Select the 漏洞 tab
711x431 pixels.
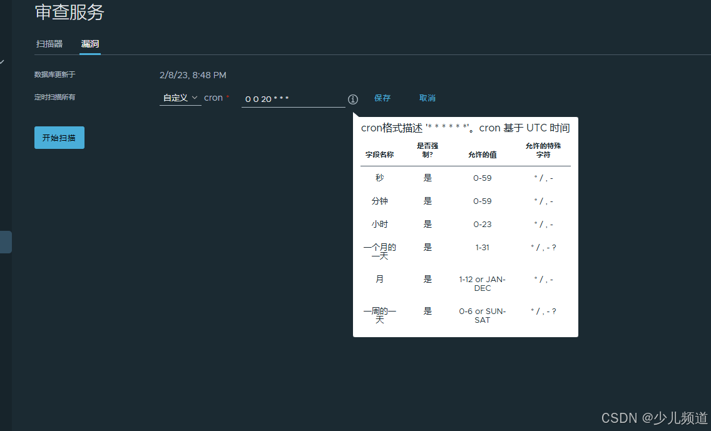pyautogui.click(x=90, y=44)
